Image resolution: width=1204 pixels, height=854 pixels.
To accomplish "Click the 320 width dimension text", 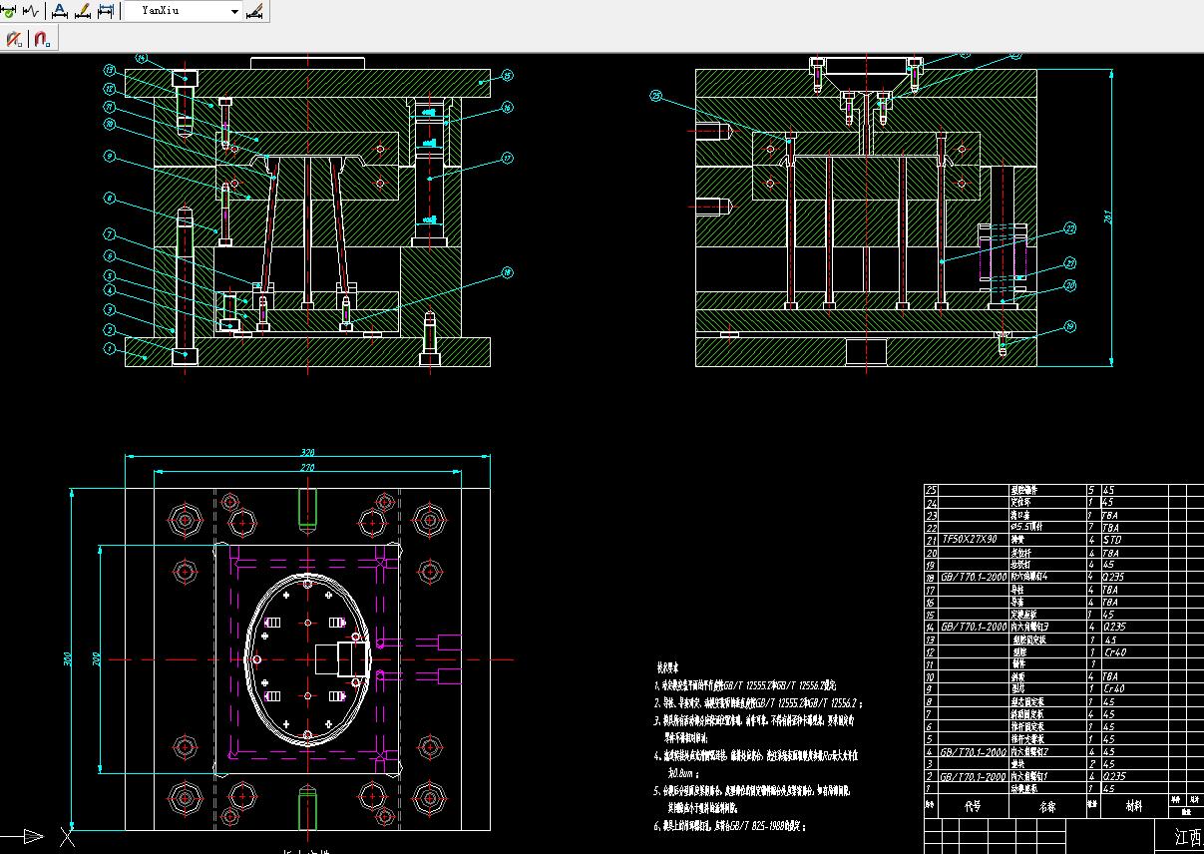I will [306, 451].
